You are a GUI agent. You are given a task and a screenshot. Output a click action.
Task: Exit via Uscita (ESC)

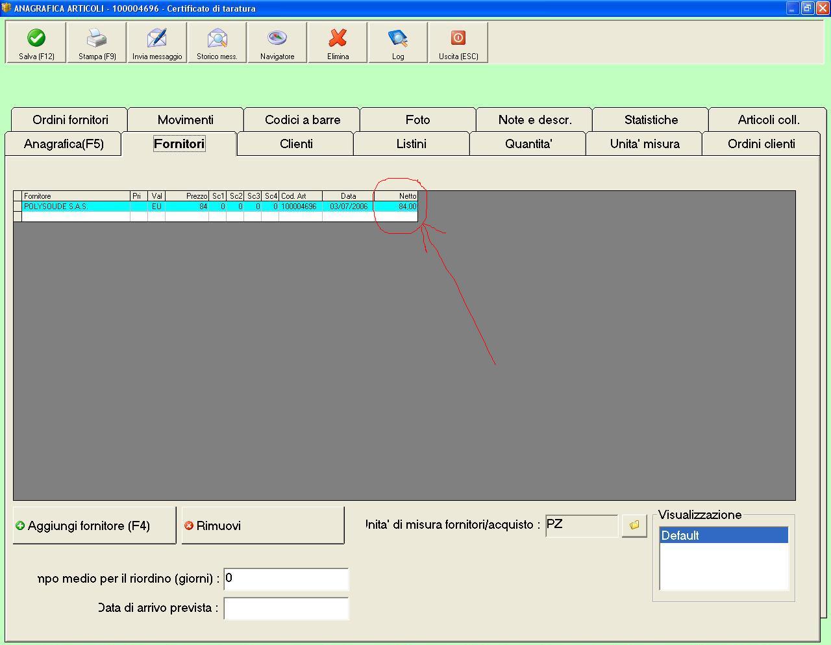(x=458, y=43)
